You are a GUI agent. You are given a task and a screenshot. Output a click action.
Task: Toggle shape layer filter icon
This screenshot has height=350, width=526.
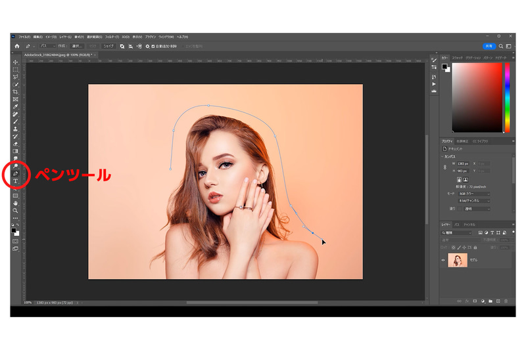click(498, 232)
